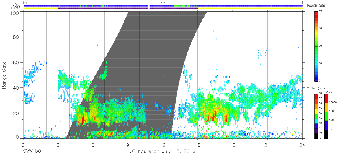Click the Range Gate tick label 60

[16, 62]
